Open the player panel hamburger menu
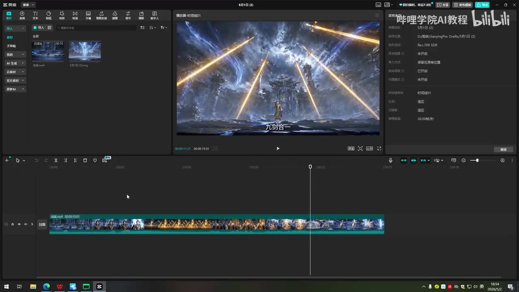 [377, 15]
